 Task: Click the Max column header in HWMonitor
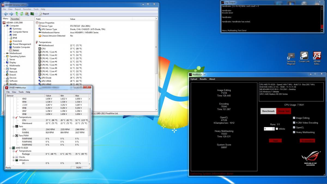pyautogui.click(x=81, y=96)
